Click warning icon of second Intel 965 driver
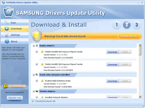The image size is (145, 108). coord(42,64)
